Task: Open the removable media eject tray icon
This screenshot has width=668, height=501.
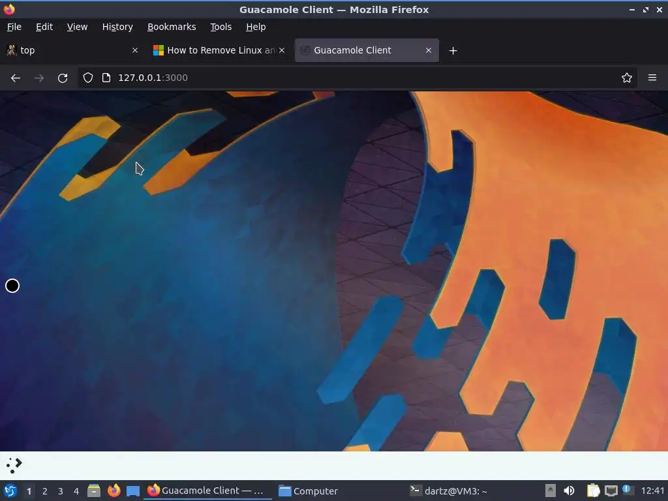Action: [551, 491]
